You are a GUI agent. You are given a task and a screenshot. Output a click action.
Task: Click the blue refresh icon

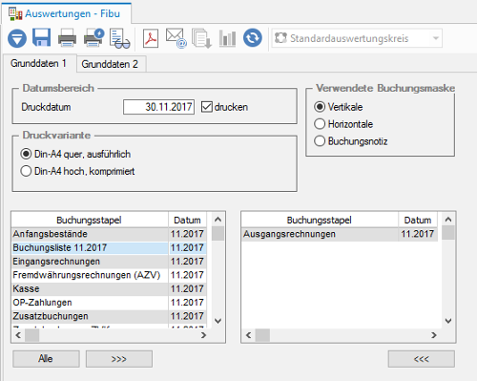pos(253,38)
